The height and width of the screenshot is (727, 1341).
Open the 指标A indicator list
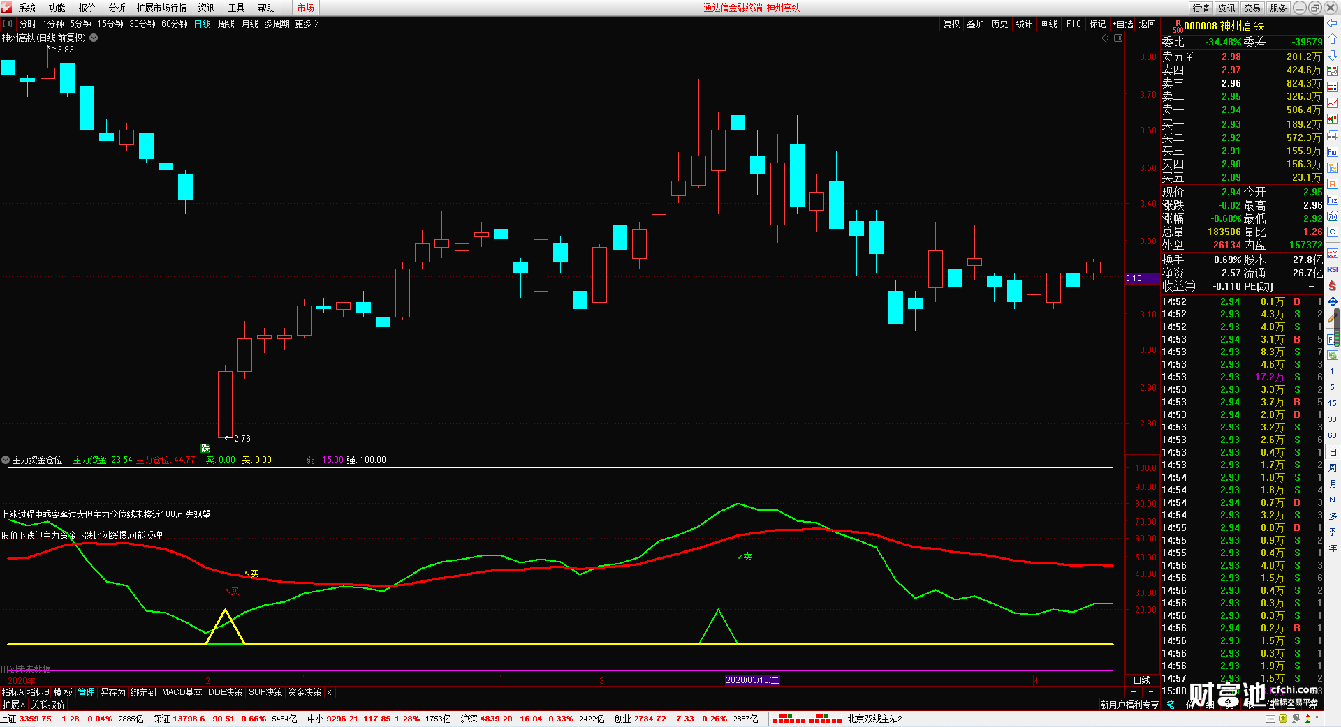(13, 692)
